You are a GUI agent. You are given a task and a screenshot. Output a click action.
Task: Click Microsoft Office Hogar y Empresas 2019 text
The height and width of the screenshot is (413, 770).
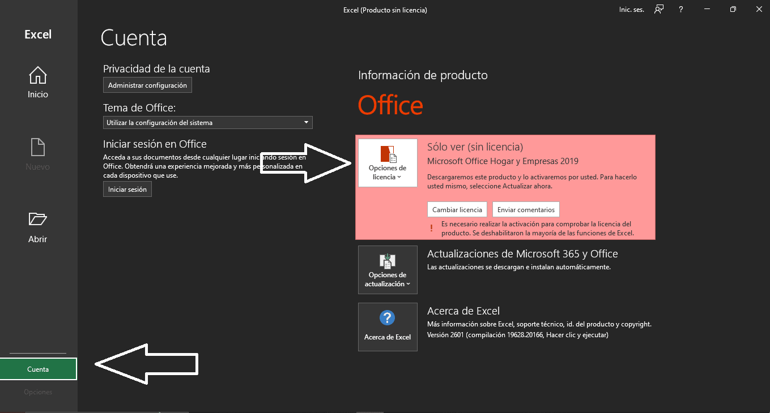tap(503, 161)
